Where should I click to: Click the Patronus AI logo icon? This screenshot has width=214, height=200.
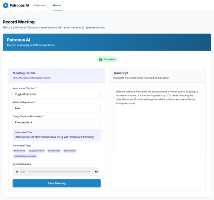(6, 5)
